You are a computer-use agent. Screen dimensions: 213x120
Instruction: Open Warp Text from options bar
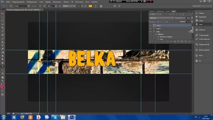click(x=96, y=6)
